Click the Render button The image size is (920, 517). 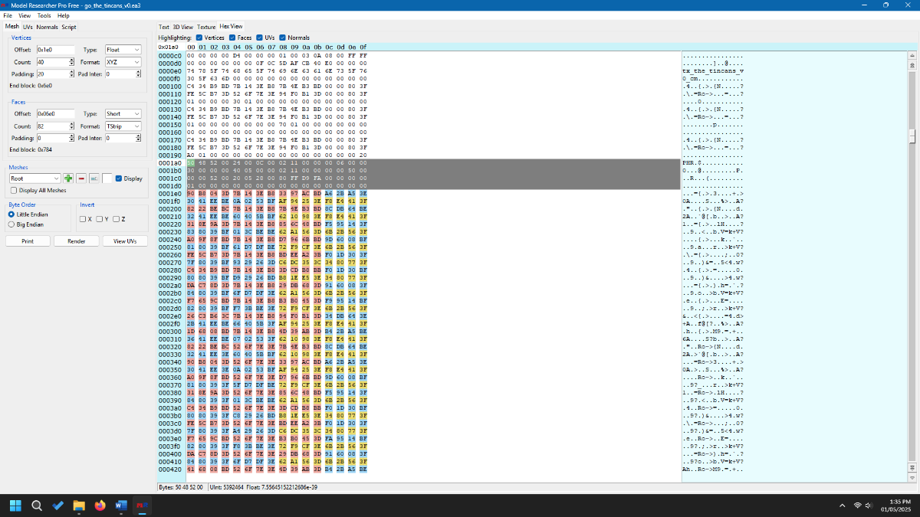[77, 241]
